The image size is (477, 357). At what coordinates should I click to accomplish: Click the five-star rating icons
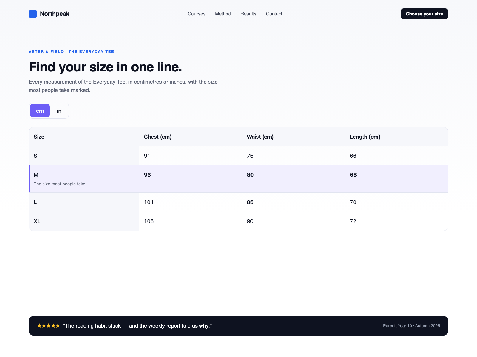click(49, 326)
